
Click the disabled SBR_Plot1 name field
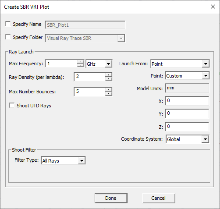point(85,25)
